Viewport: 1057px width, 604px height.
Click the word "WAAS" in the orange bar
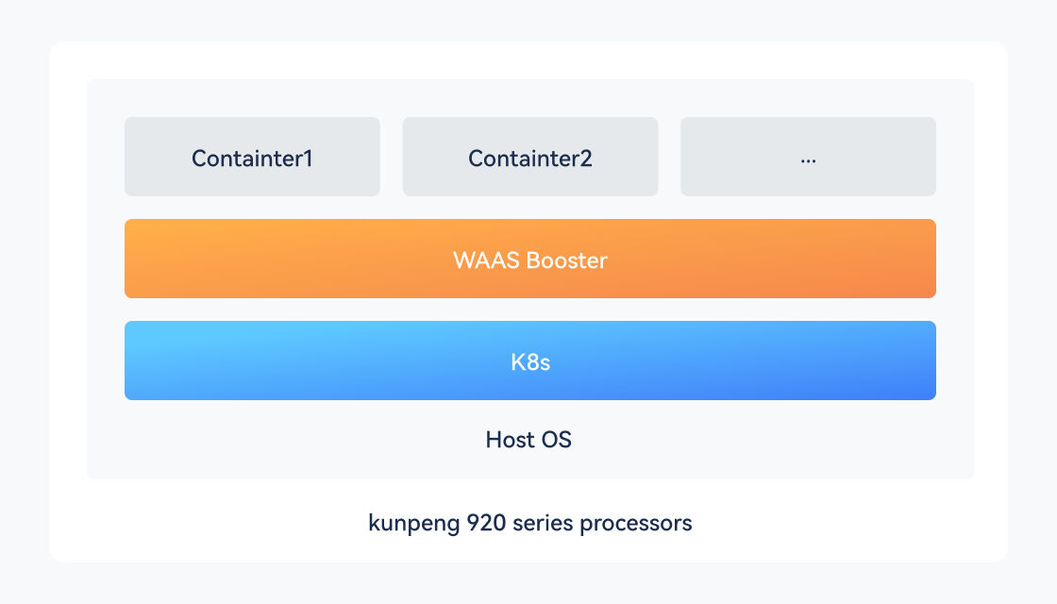pyautogui.click(x=480, y=260)
